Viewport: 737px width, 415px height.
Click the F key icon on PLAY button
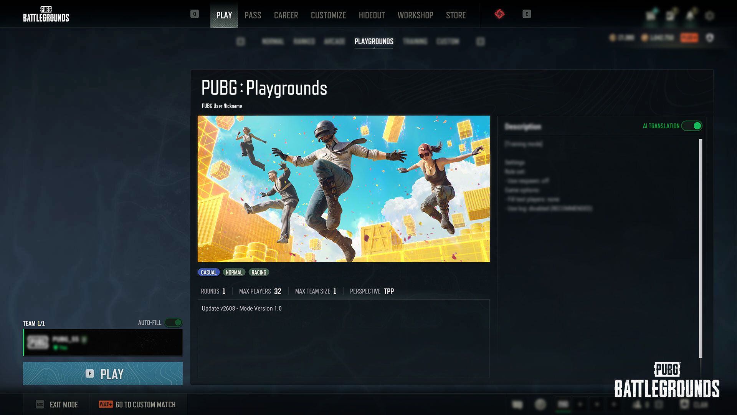click(x=90, y=373)
